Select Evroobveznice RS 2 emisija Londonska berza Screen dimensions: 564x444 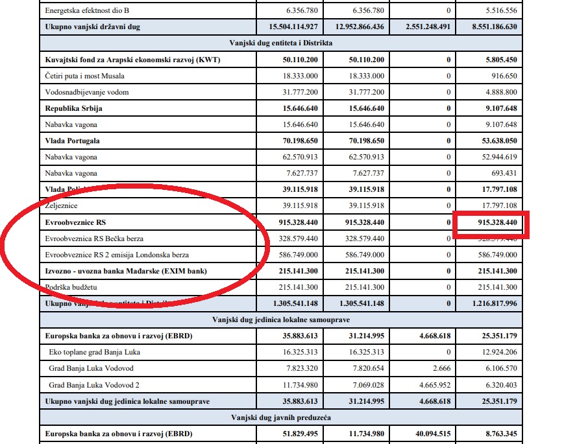coord(117,255)
